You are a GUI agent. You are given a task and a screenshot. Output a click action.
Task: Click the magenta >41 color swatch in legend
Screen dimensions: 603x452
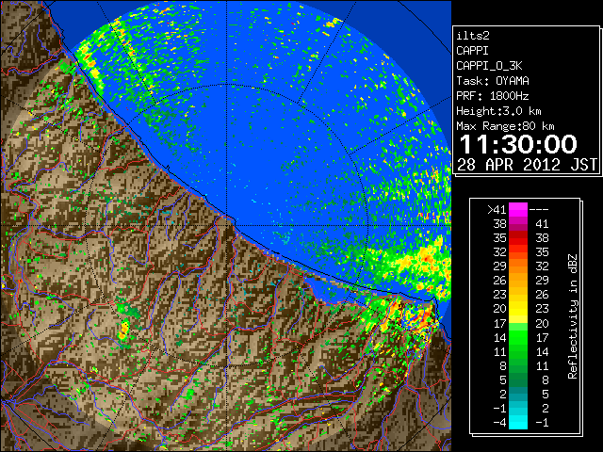tap(518, 209)
